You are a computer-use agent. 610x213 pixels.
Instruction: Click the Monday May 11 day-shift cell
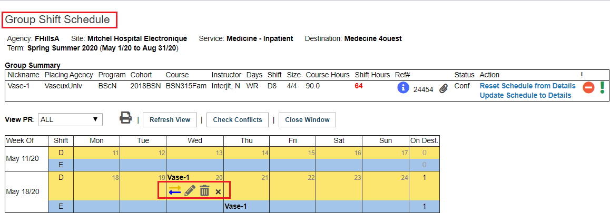pos(96,153)
